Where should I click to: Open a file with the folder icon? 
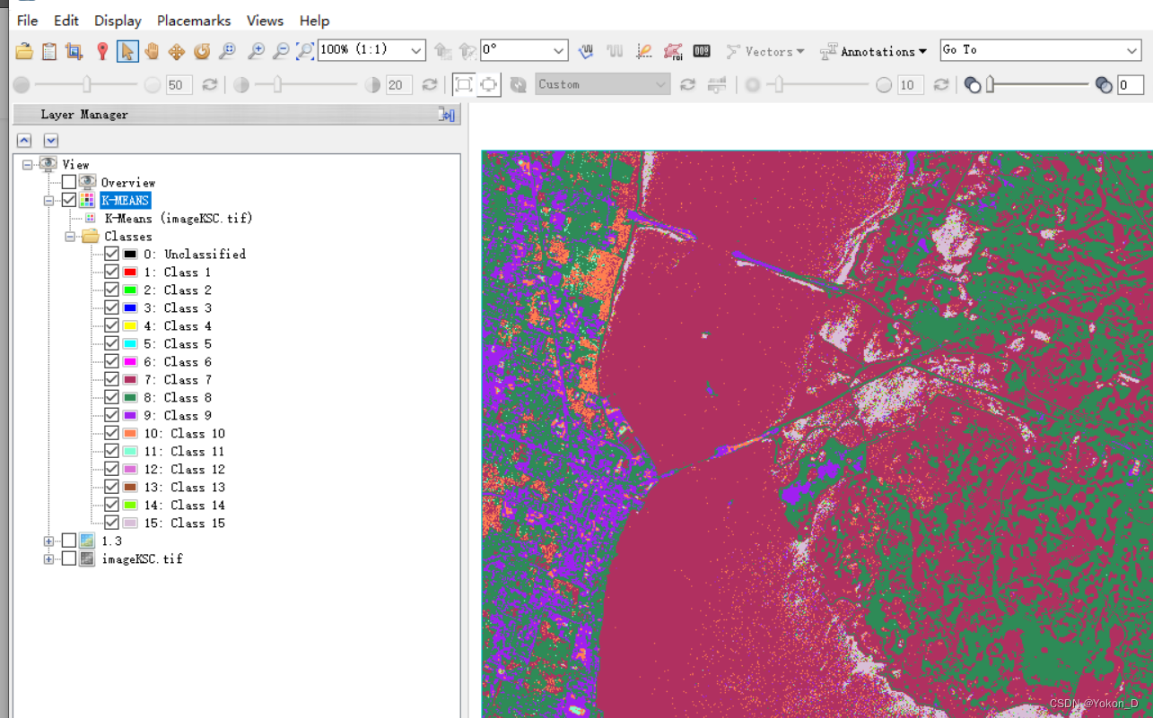[24, 51]
